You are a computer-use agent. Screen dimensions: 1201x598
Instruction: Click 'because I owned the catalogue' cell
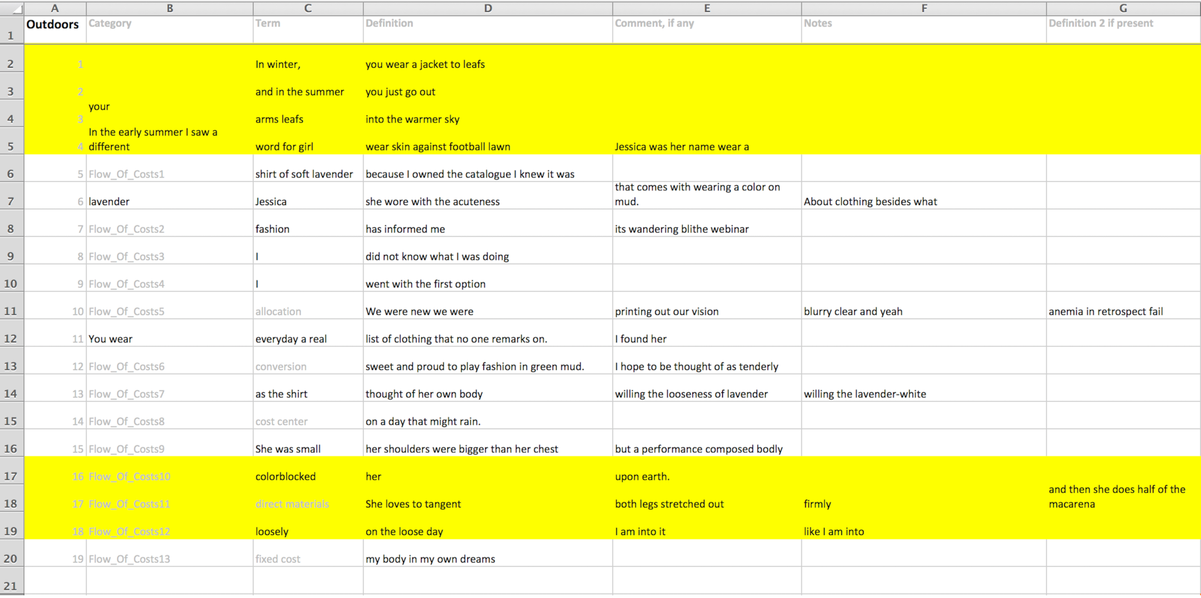point(488,169)
